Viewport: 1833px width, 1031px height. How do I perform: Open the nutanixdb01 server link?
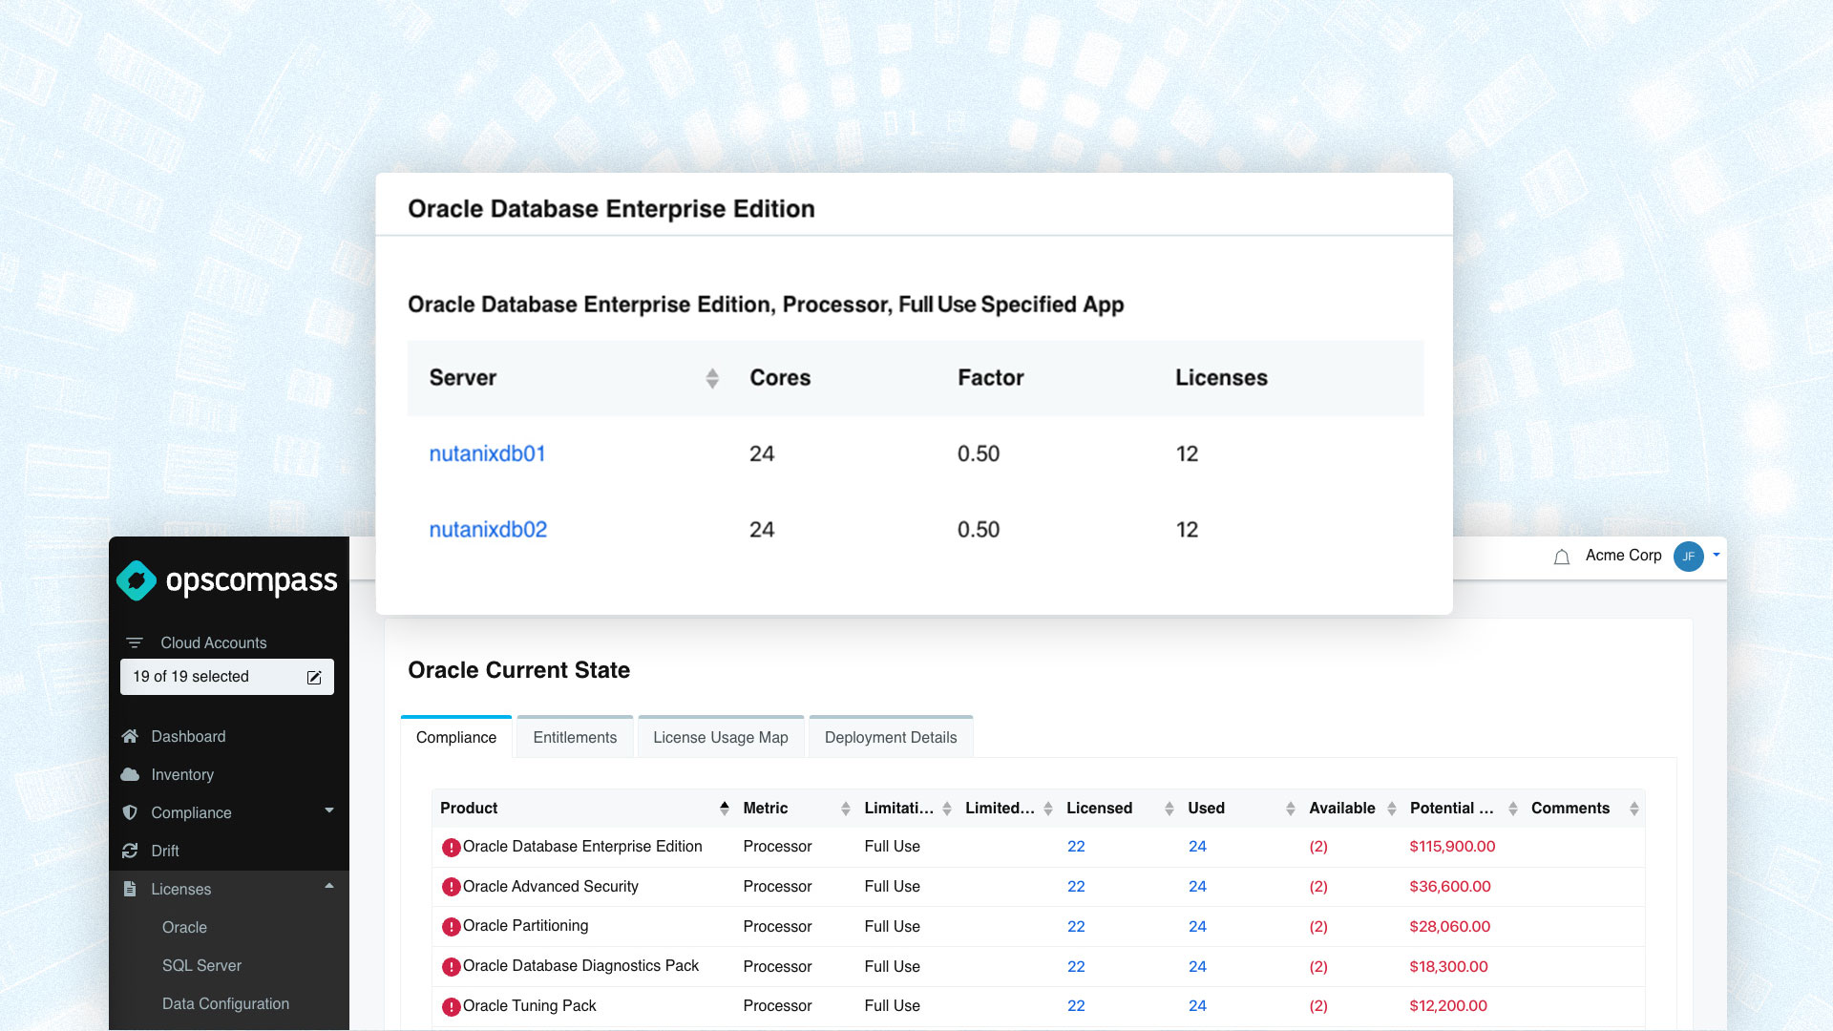487,453
